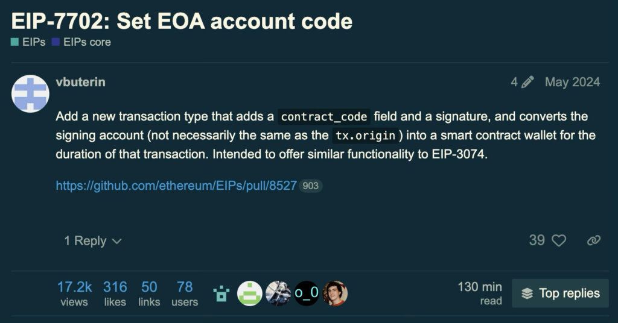Image resolution: width=618 pixels, height=323 pixels.
Task: Click the grey photo avatar in participants
Action: click(278, 293)
